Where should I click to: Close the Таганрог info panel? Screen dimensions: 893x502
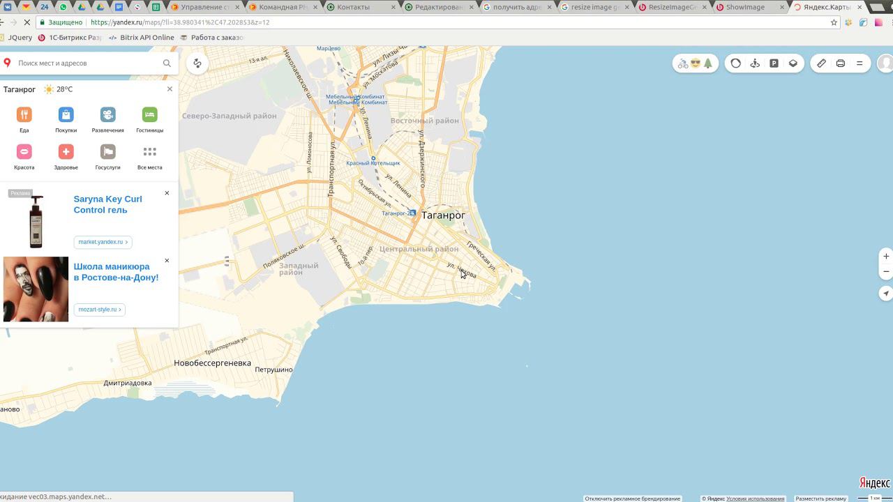tap(170, 89)
